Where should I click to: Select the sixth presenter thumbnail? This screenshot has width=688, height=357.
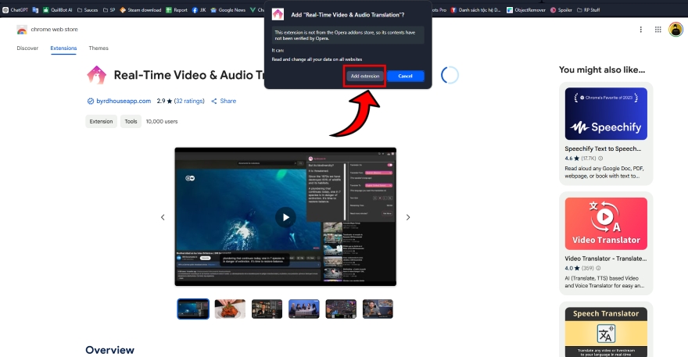coord(378,309)
